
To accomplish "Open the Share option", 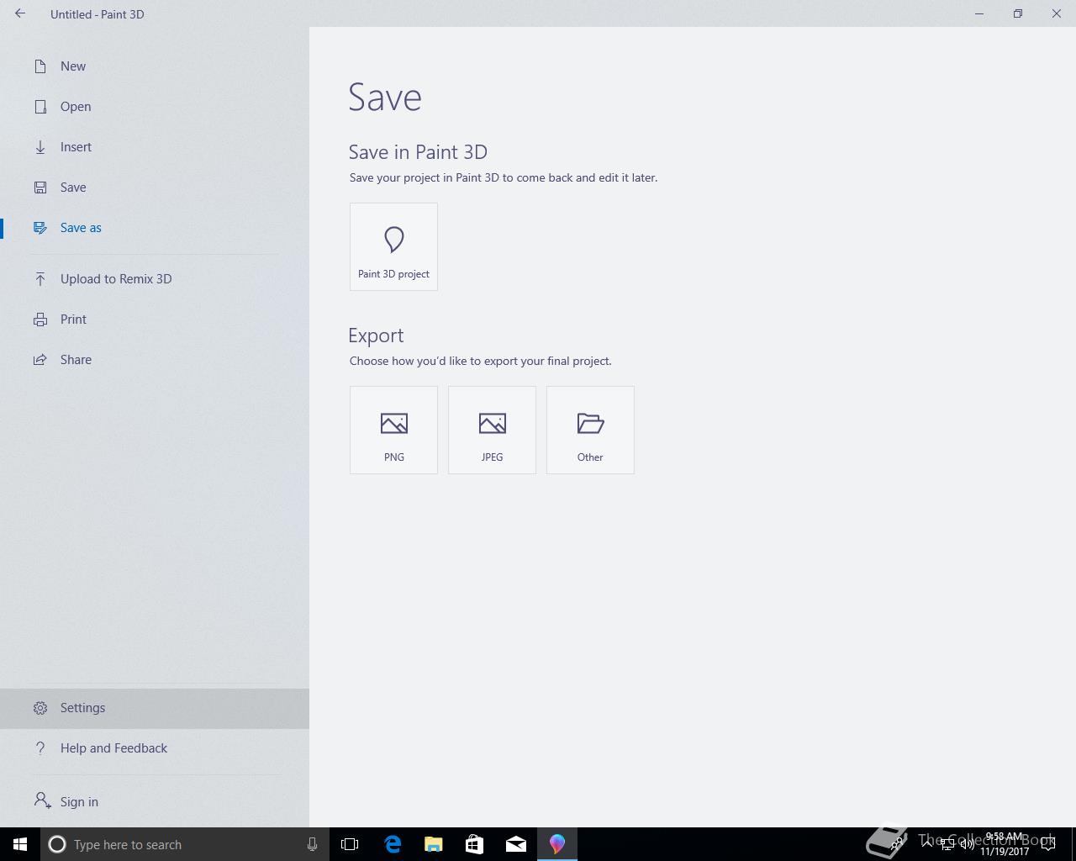I will (x=155, y=360).
